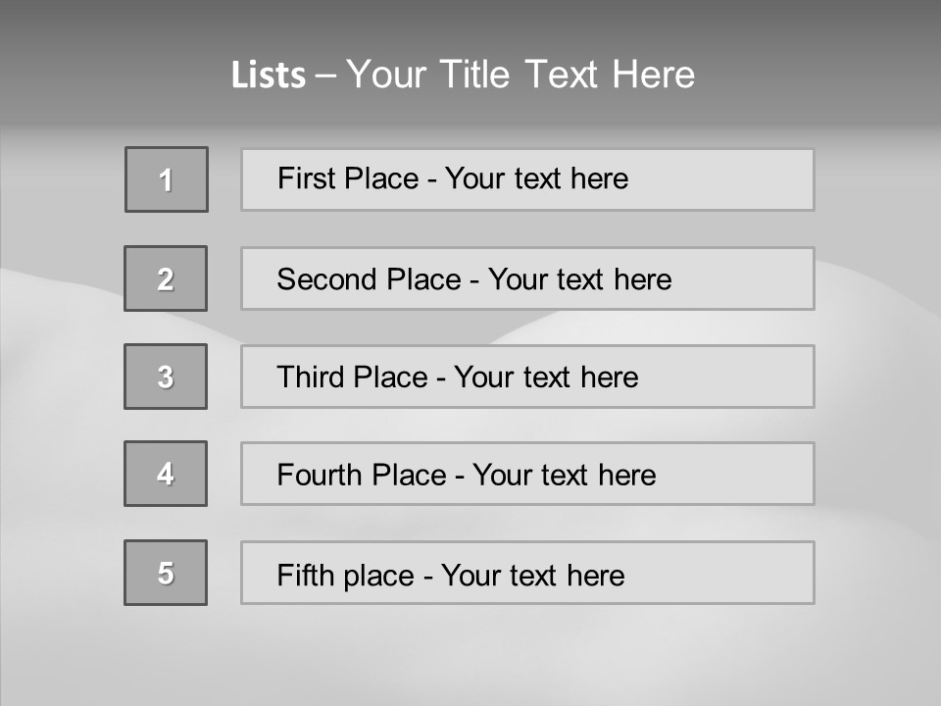941x706 pixels.
Task: Click the words "Fifth place" in the list
Action: 345,575
